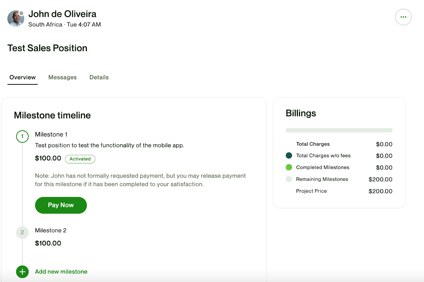This screenshot has height=282, width=424.
Task: Click the dark teal Total Charges w/o fees dot
Action: click(x=289, y=155)
